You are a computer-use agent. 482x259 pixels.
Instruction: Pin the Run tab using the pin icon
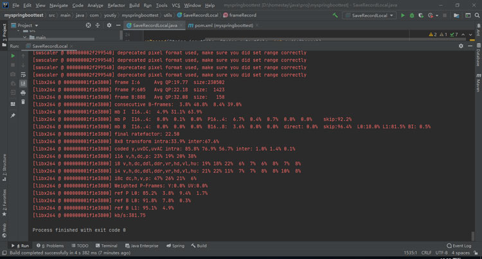pyautogui.click(x=13, y=115)
